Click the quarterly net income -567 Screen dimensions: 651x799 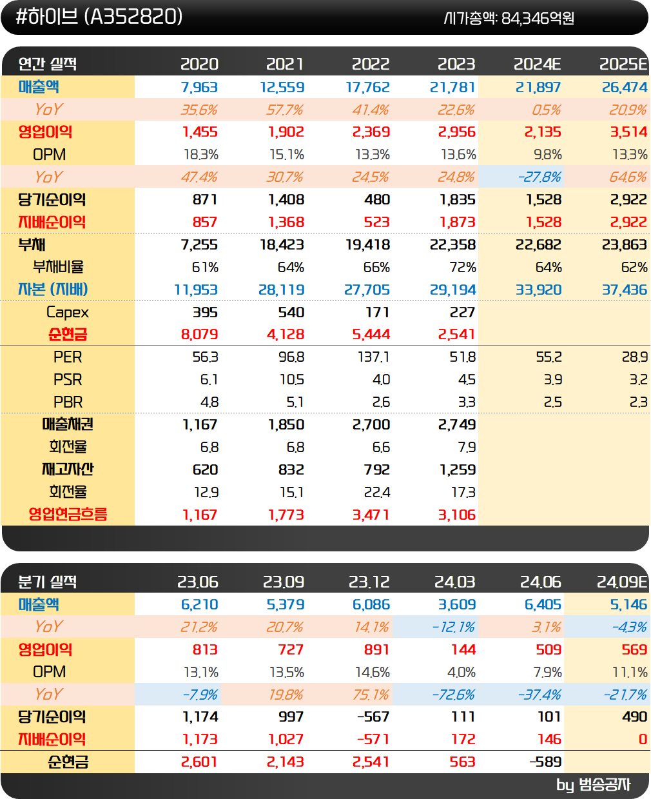coord(373,716)
